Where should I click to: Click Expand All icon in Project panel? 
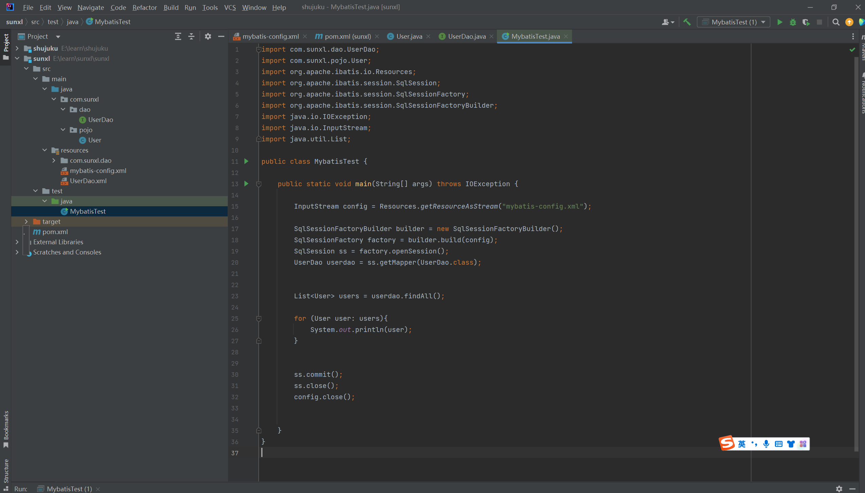pyautogui.click(x=178, y=36)
